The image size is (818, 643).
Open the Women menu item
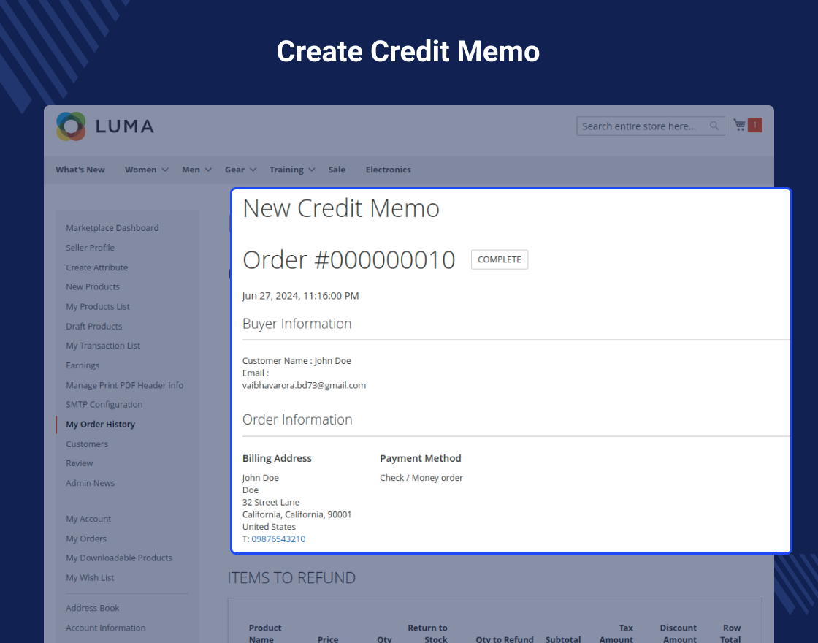tap(140, 170)
